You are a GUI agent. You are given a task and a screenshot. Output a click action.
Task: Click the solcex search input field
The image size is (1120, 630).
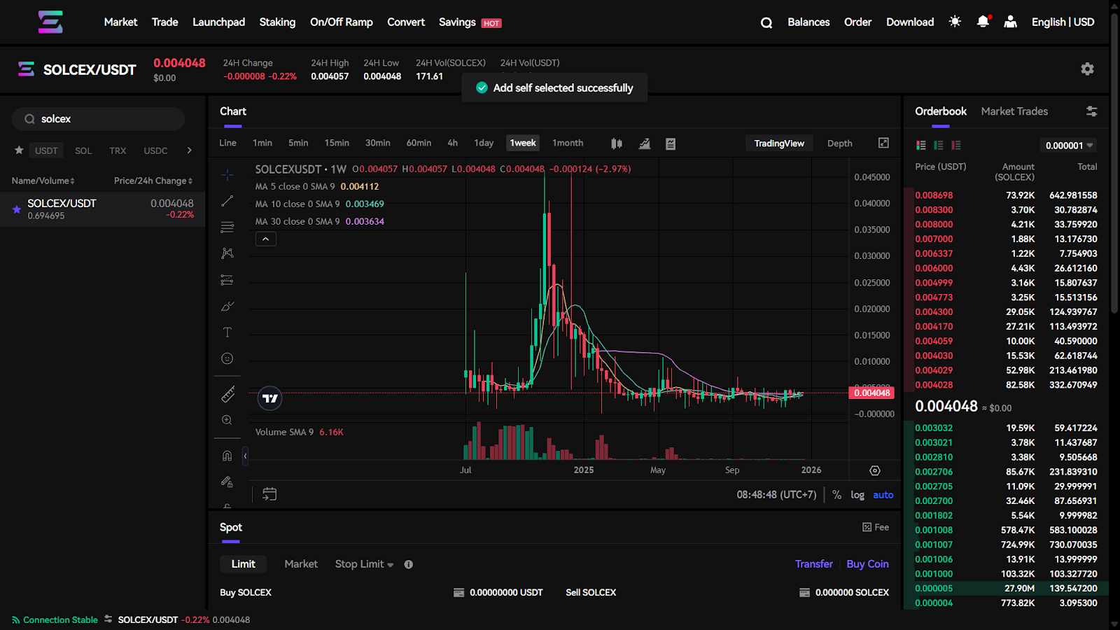(x=105, y=119)
